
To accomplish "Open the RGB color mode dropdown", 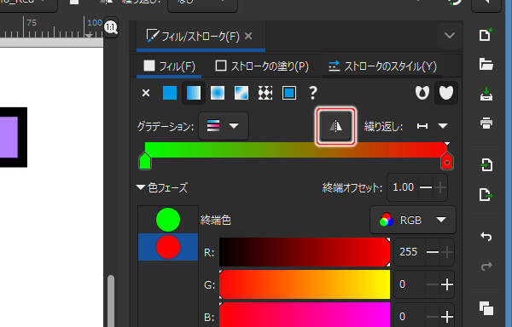I will coord(413,221).
